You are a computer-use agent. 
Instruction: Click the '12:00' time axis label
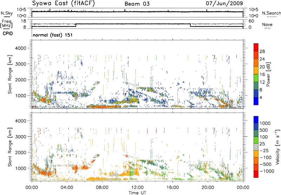tap(137, 188)
